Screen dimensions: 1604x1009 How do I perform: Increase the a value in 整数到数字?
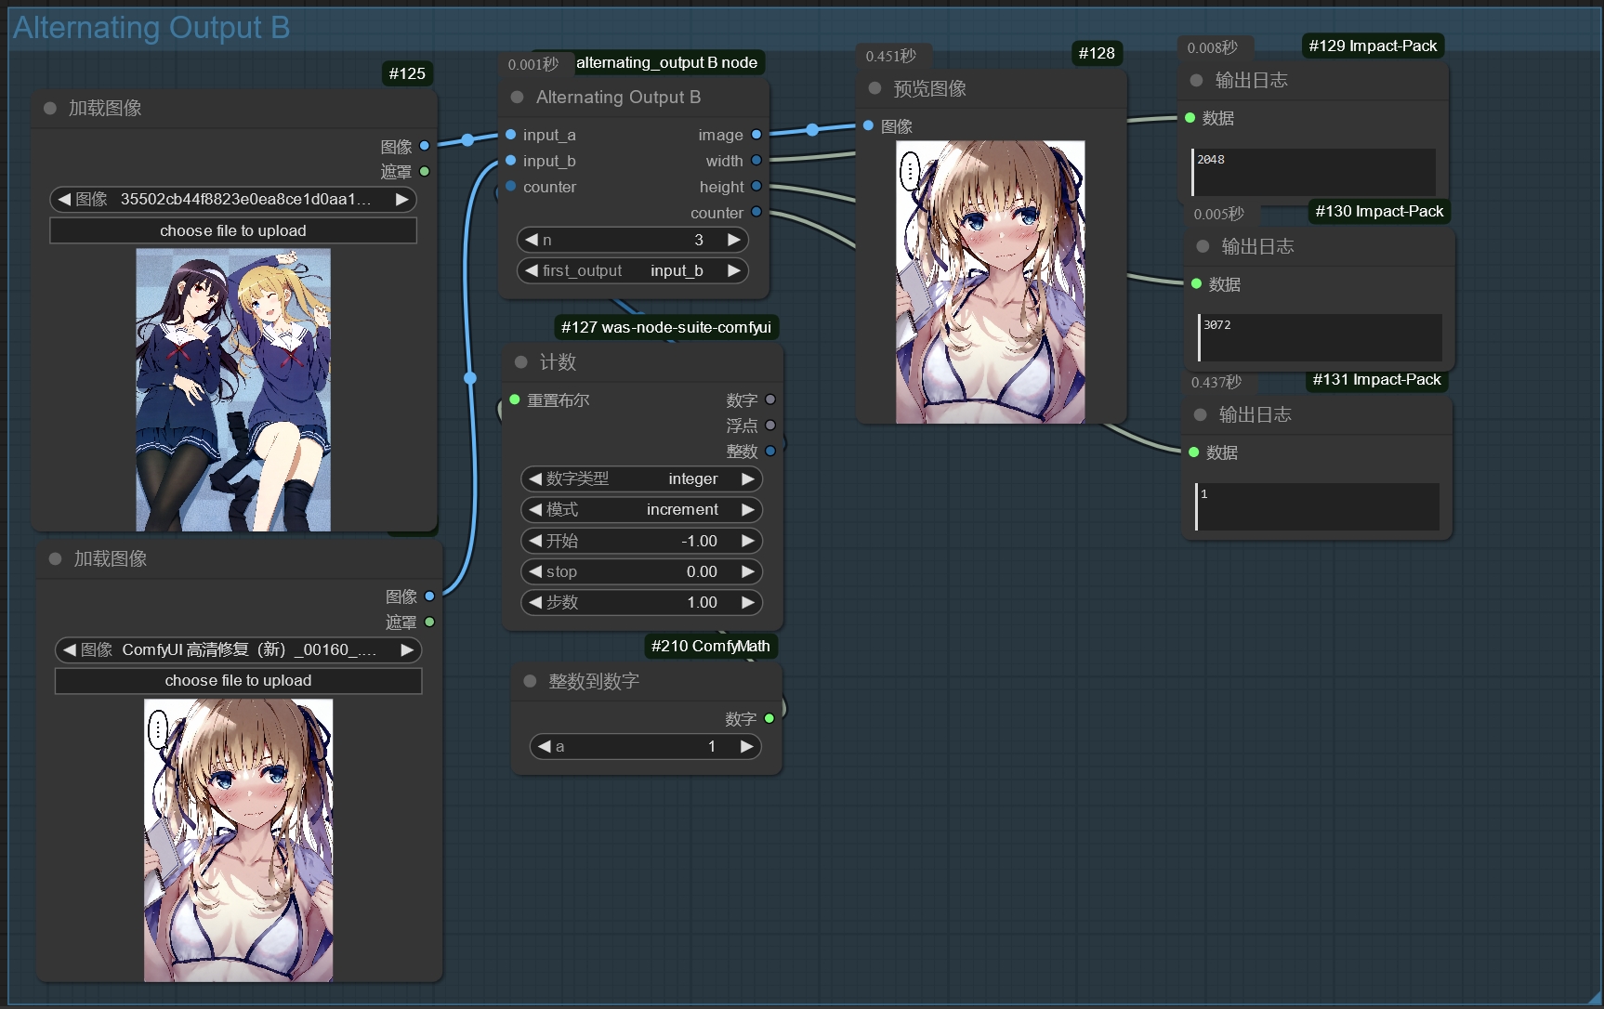747,746
